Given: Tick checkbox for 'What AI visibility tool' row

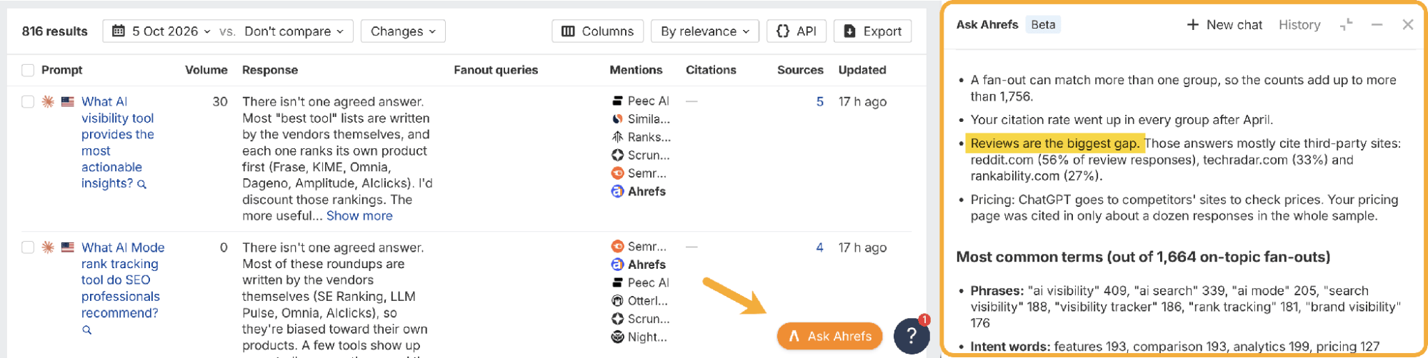Looking at the screenshot, I should (28, 102).
